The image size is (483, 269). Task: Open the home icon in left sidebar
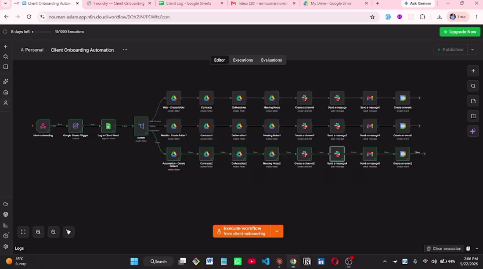6,92
